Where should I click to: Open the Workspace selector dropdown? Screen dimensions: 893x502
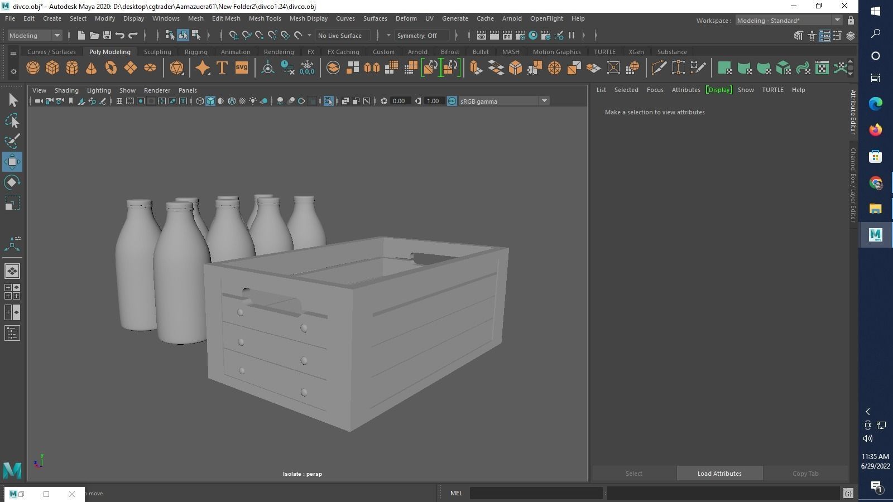pyautogui.click(x=788, y=21)
